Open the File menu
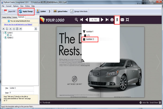Viewport: 163px width, 109px height. 3,6
